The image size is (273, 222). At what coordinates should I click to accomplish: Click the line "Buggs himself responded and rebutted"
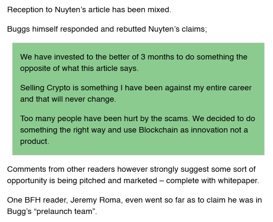coord(107,29)
